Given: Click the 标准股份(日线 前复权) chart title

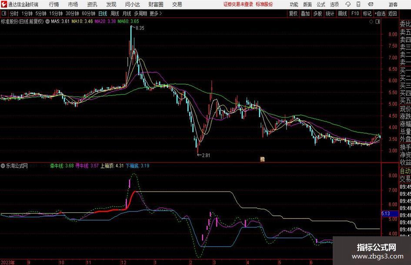Looking at the screenshot, I should [x=22, y=21].
